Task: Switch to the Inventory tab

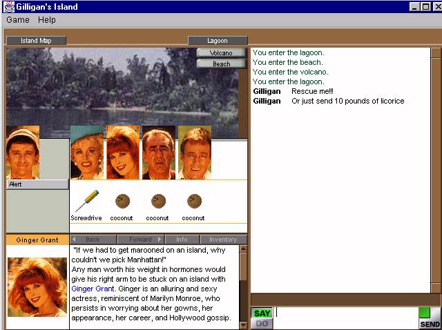Action: point(222,240)
